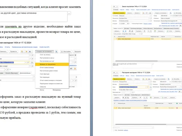Open the Заполнить dropdown in the Заказ покупателя goods toolbar
The width and height of the screenshot is (182, 136).
tap(161, 31)
